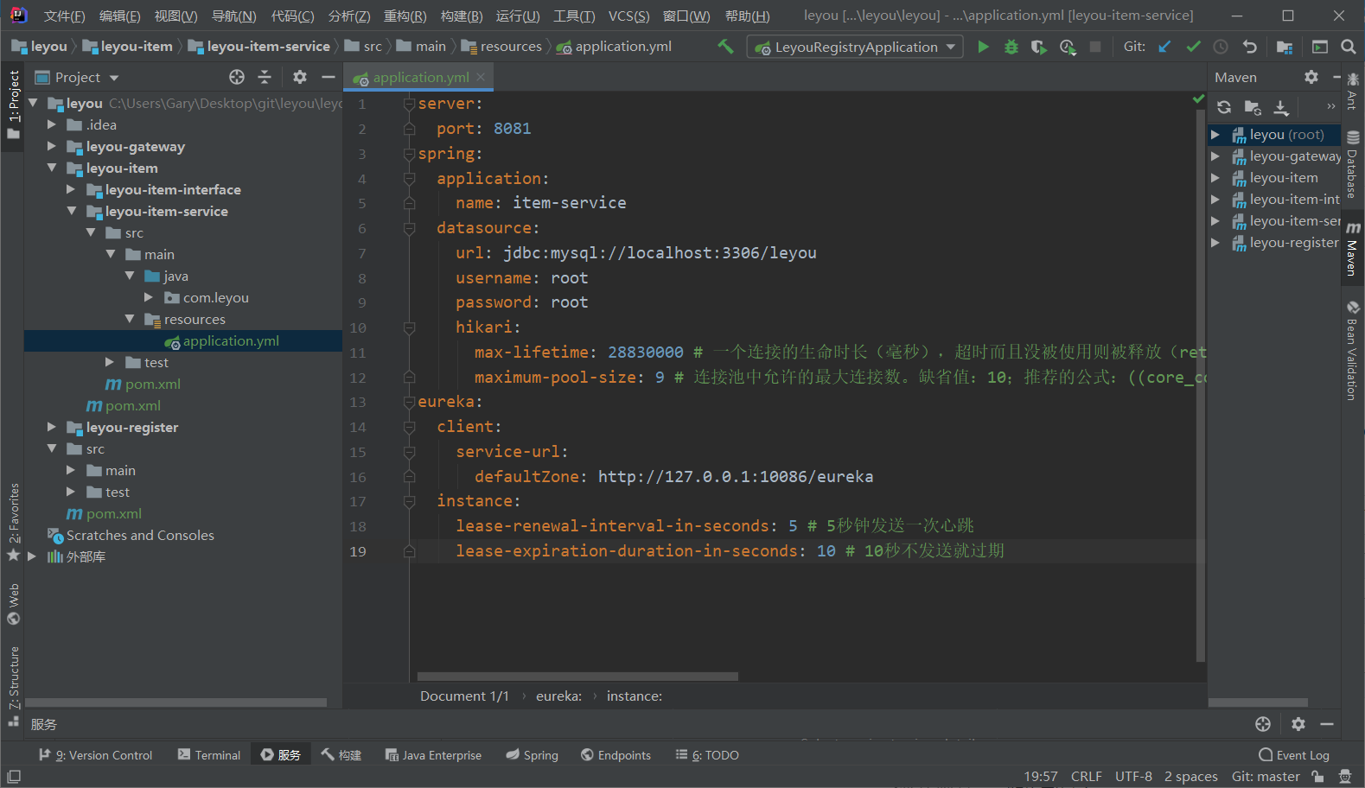Viewport: 1365px width, 788px height.
Task: Click Maven generate sources folder icon
Action: click(1253, 107)
